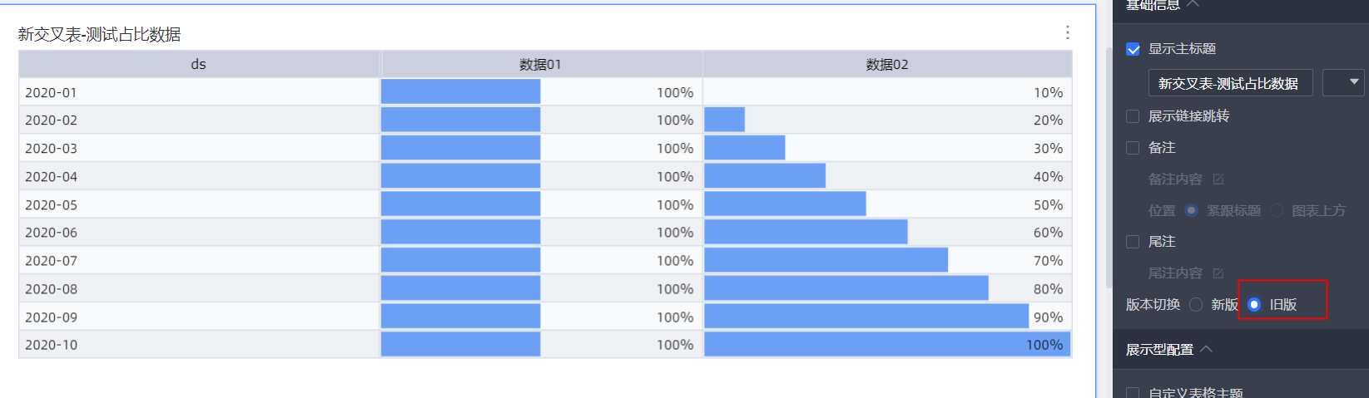
Task: Choose the 图表上方 position radio option
Action: [1277, 211]
